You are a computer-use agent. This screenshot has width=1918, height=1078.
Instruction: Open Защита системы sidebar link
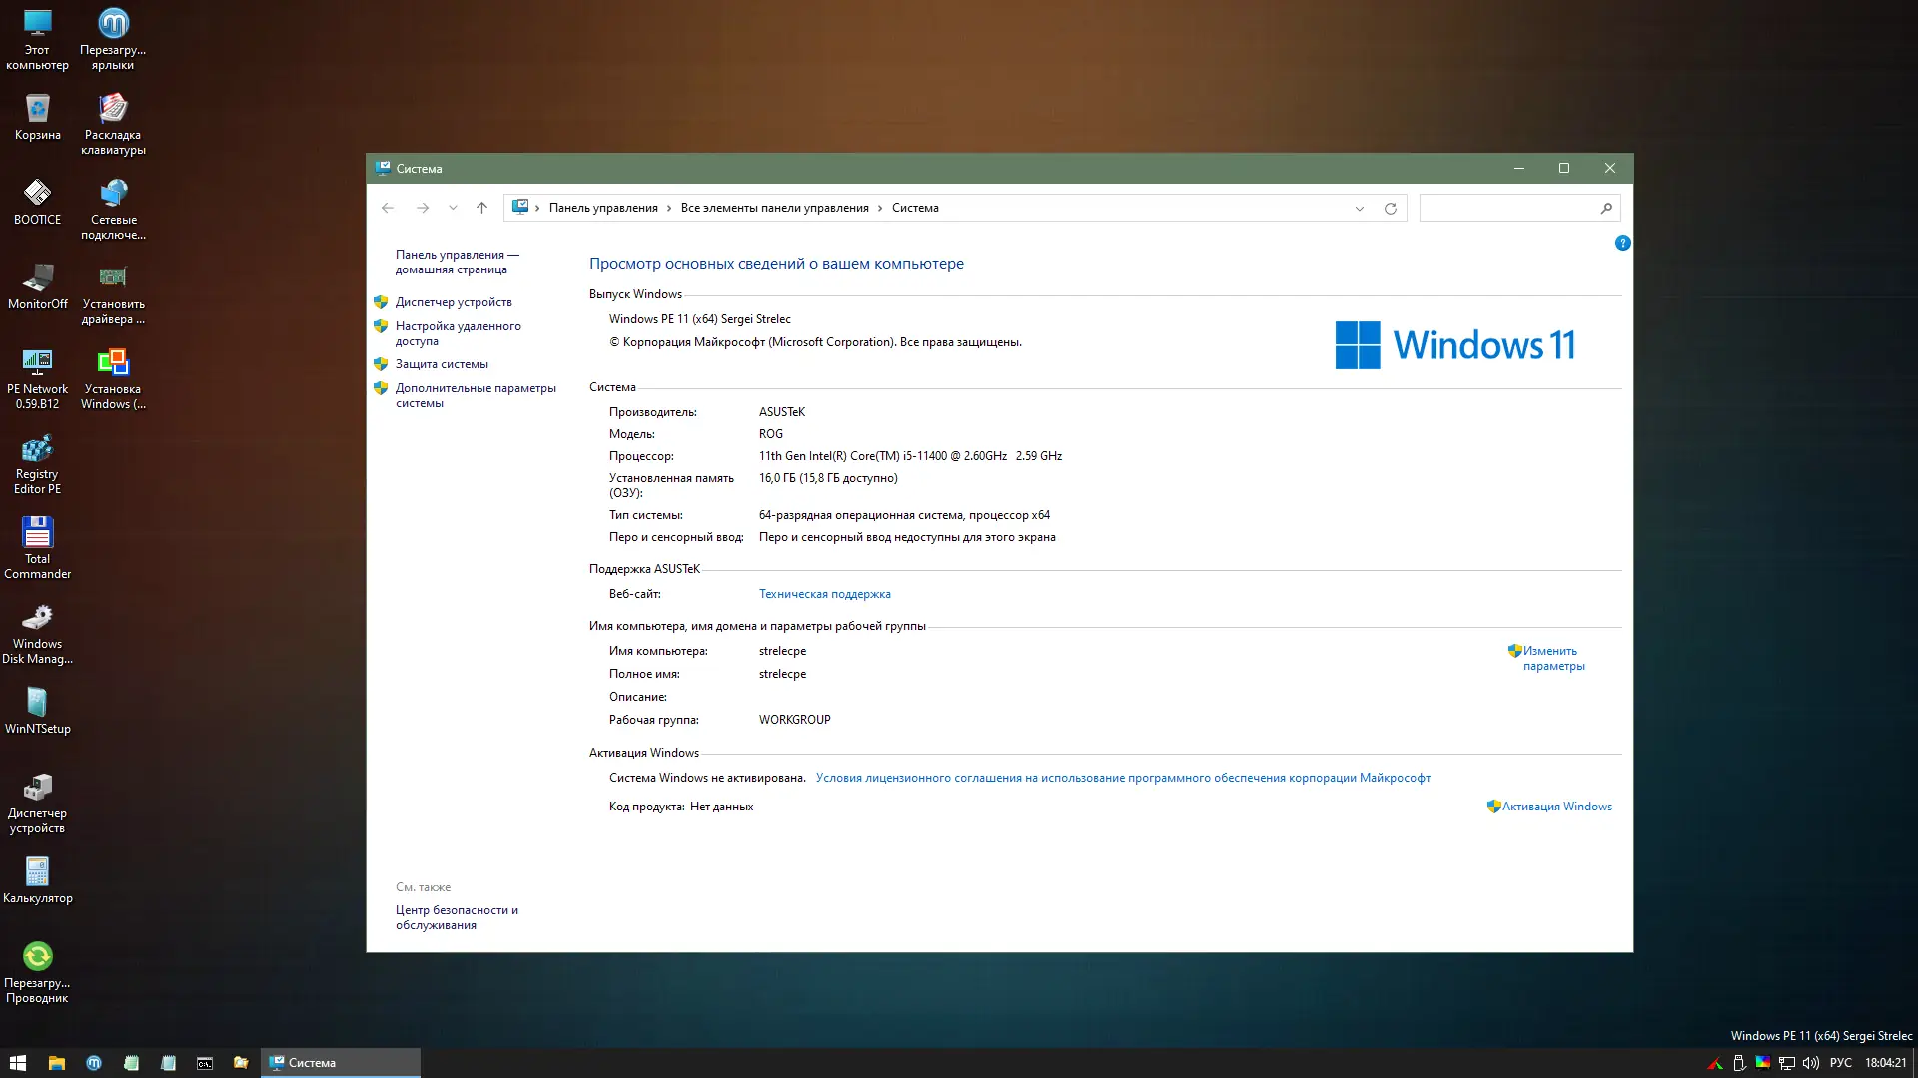[x=441, y=364]
